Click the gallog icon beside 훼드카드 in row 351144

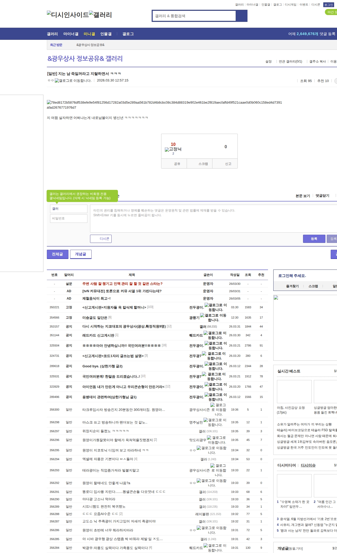[206, 333]
